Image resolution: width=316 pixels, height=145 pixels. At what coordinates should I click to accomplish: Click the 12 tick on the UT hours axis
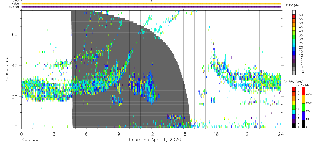[x=151, y=134]
